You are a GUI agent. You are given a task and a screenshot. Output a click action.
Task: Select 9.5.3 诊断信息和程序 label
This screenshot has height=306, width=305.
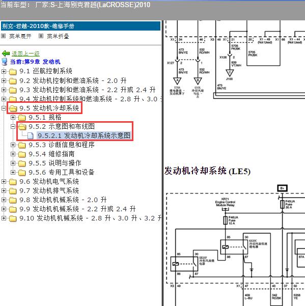point(62,145)
